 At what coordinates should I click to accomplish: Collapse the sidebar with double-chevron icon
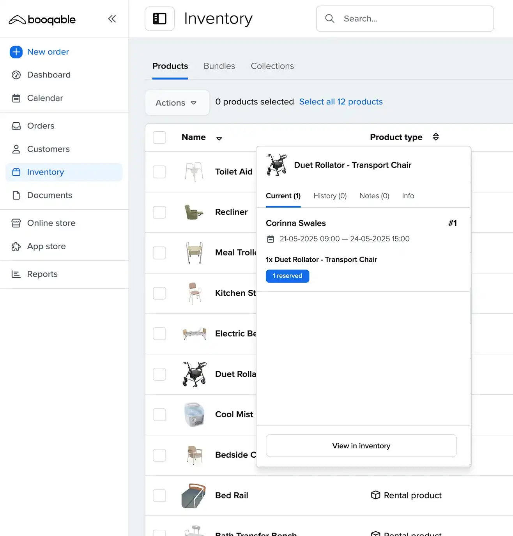tap(112, 19)
